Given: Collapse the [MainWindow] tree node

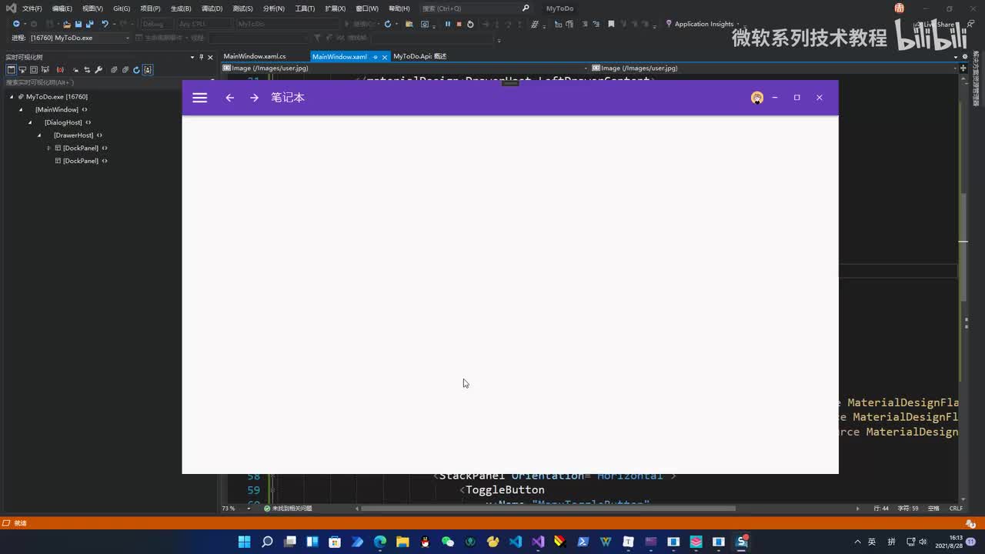Looking at the screenshot, I should (x=21, y=110).
